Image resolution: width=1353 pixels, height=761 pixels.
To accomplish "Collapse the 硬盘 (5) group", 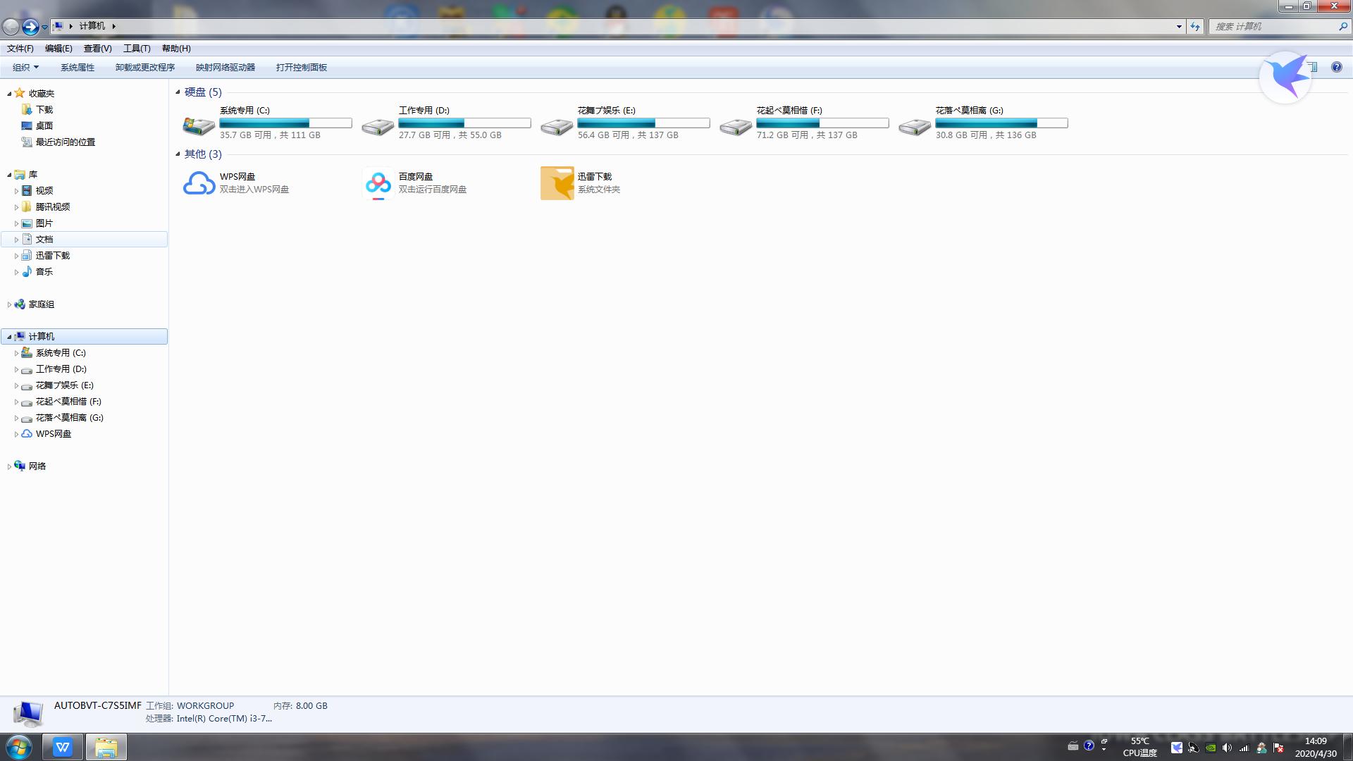I will [178, 92].
